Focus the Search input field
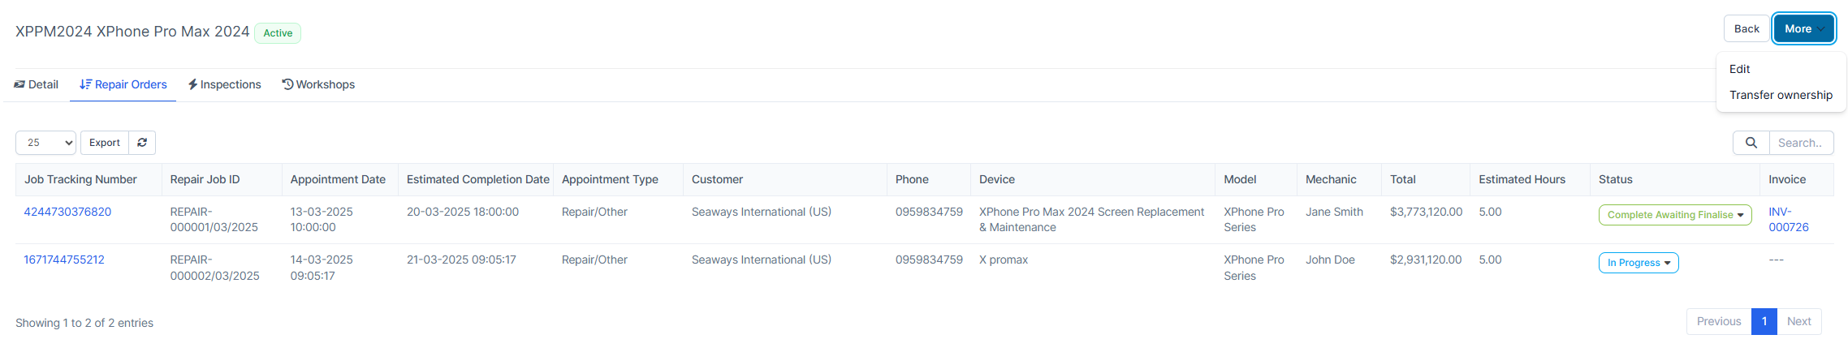 pyautogui.click(x=1801, y=143)
